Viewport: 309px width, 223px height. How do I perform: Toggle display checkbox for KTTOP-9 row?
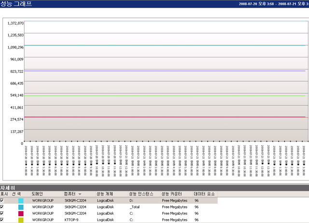pyautogui.click(x=2, y=220)
